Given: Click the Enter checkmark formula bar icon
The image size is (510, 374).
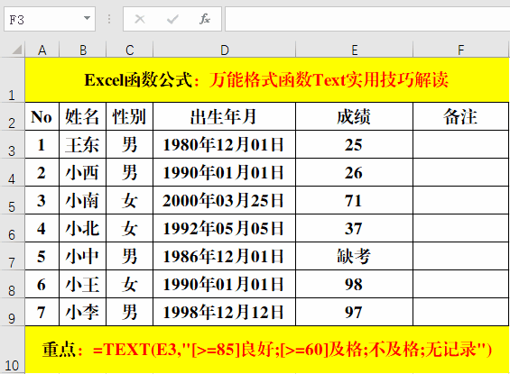Looking at the screenshot, I should tap(172, 19).
